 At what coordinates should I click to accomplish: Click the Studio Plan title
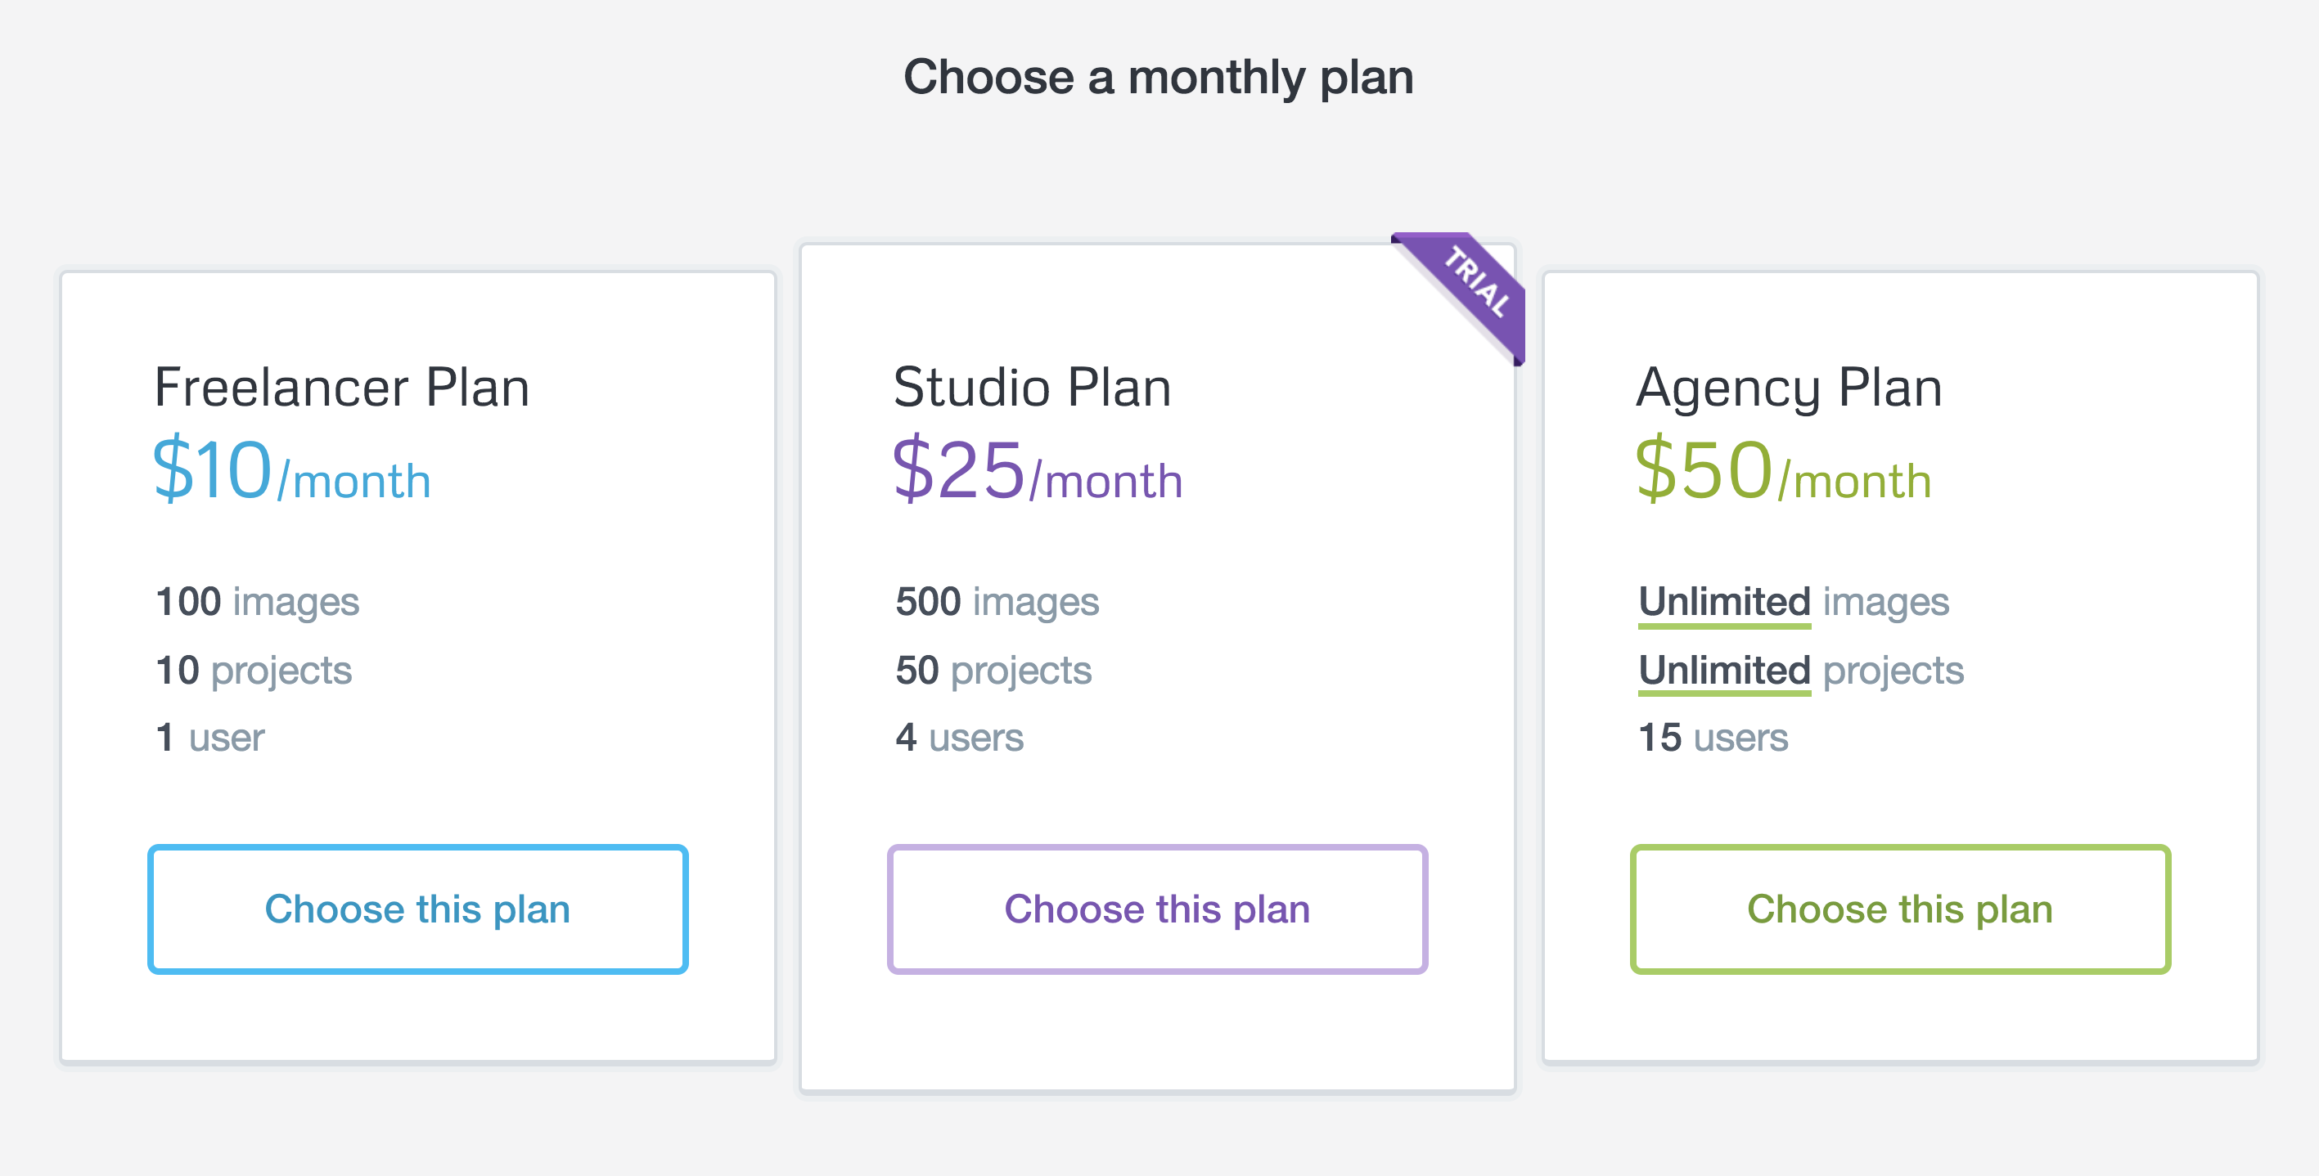(1031, 387)
